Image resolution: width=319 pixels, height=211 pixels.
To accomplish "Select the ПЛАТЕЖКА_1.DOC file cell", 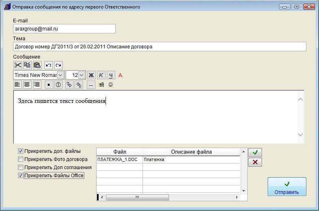I will click(x=119, y=160).
